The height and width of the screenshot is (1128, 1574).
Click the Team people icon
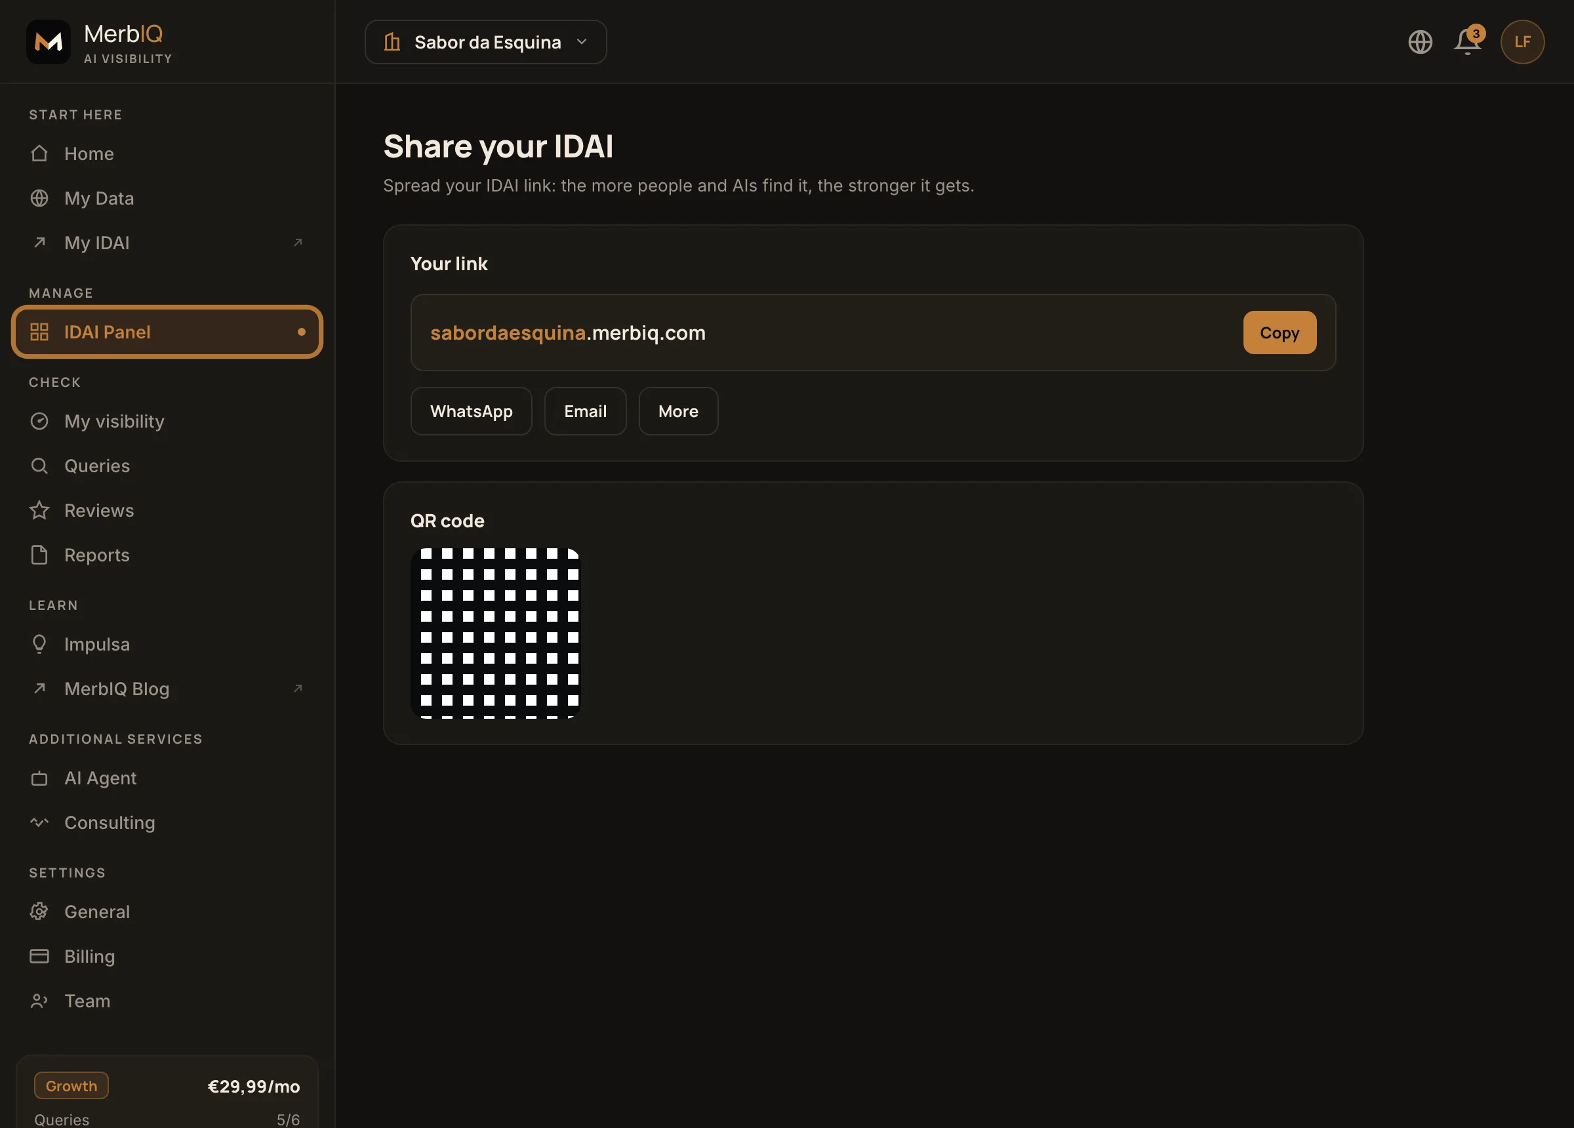[39, 1000]
